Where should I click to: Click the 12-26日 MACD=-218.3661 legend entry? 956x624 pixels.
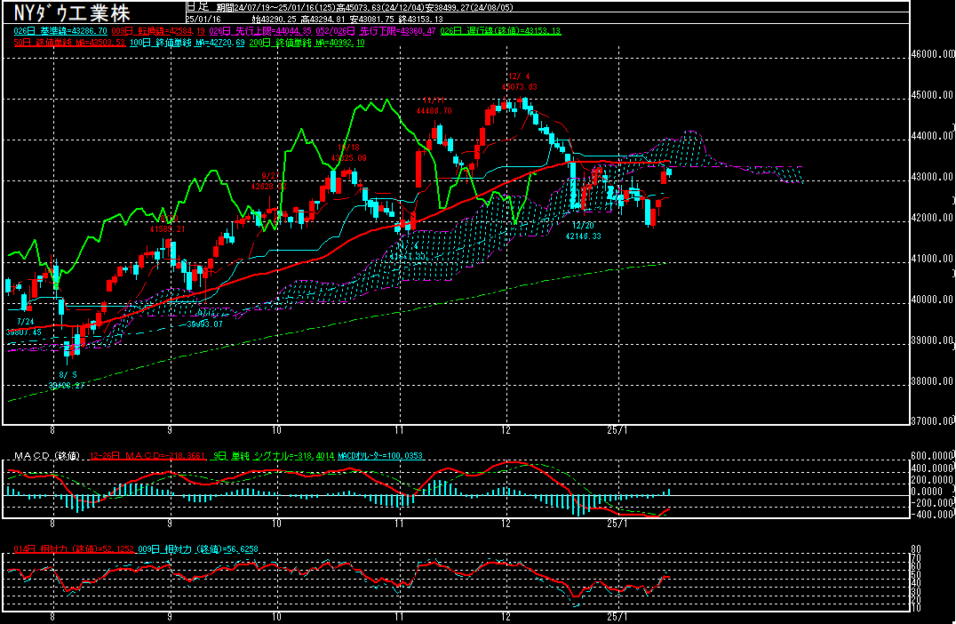click(x=147, y=456)
